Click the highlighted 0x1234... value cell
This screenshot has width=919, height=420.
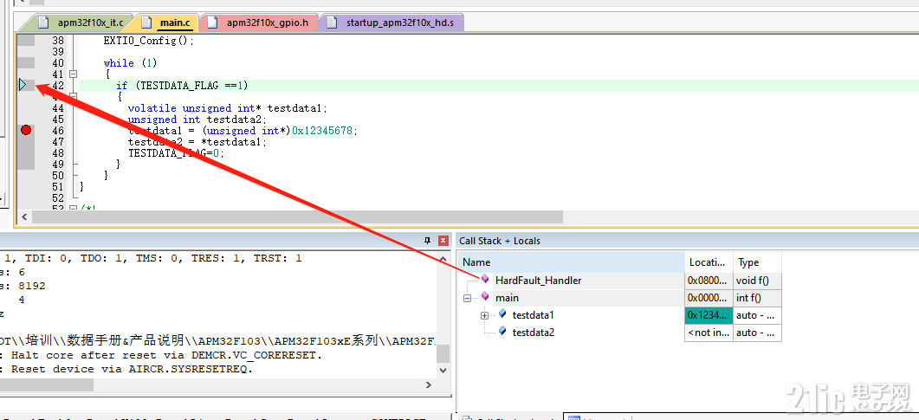709,315
